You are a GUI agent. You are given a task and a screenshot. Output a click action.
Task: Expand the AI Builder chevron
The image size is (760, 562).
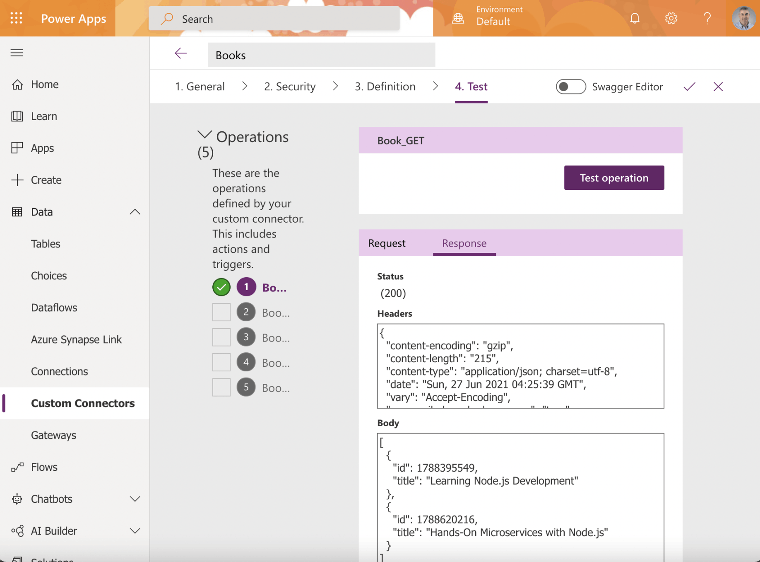(135, 531)
